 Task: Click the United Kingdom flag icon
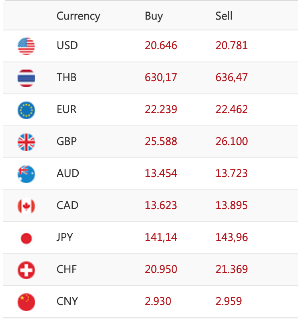coord(26,142)
